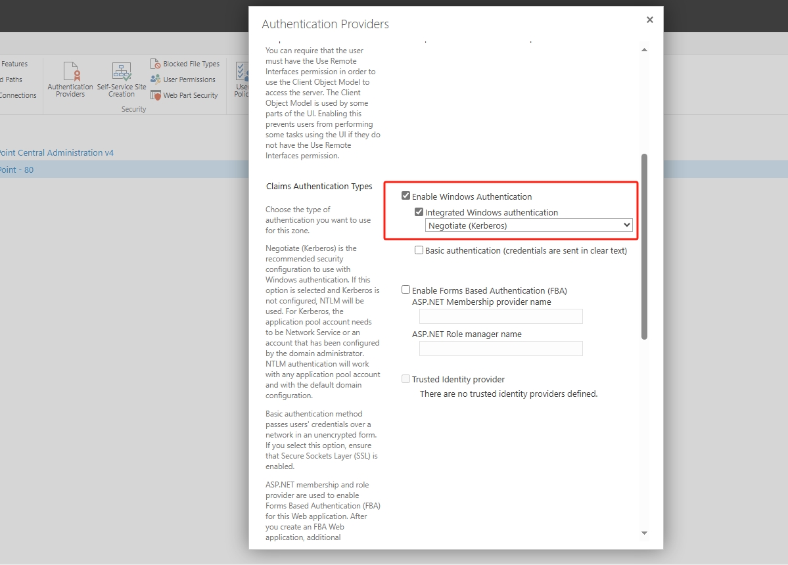Click dialog scrollbar down arrow

(x=644, y=533)
